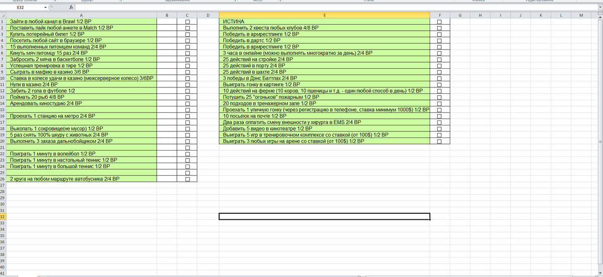
Task: Mark the checkbox for Потушить 25 огоньков пожарным
Action: click(440, 97)
